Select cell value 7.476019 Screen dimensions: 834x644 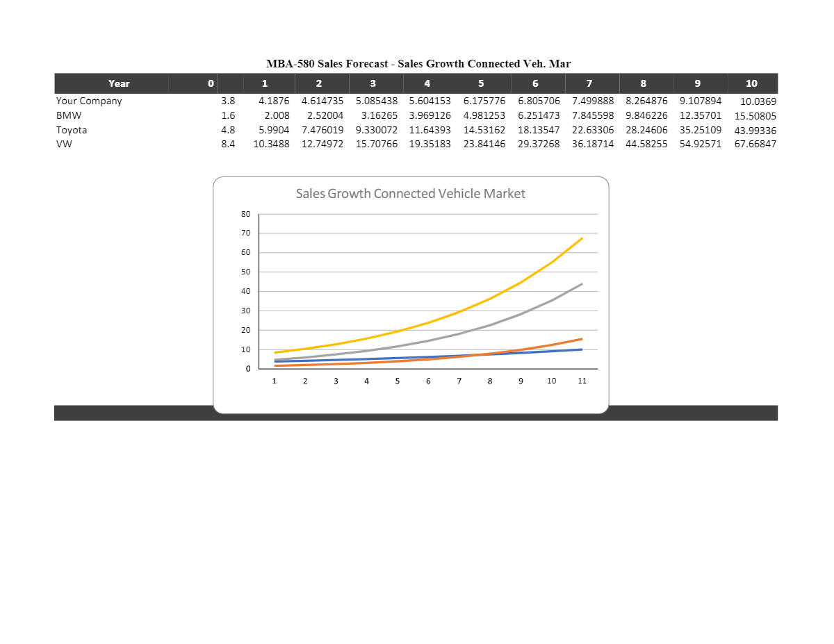coord(322,130)
